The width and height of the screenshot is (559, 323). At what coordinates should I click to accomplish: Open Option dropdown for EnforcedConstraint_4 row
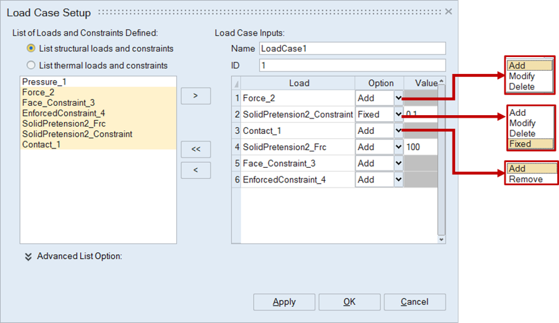(398, 180)
